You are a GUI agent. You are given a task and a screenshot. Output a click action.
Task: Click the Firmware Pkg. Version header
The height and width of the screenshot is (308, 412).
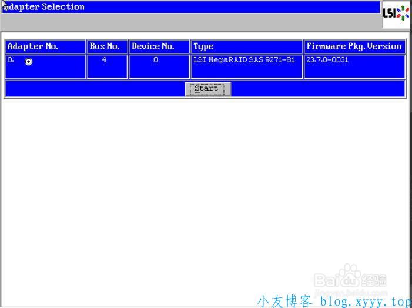pyautogui.click(x=354, y=46)
